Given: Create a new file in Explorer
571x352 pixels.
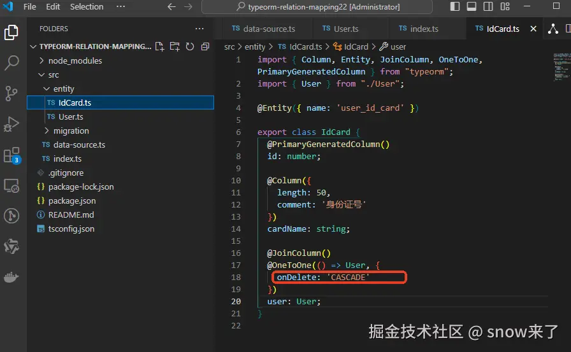Looking at the screenshot, I should [x=159, y=46].
